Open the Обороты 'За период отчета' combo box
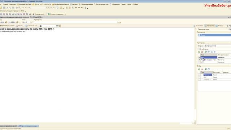 click(218, 46)
